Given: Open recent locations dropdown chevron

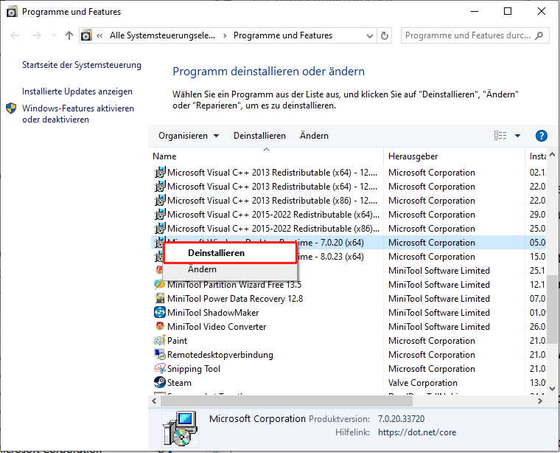Looking at the screenshot, I should [54, 35].
